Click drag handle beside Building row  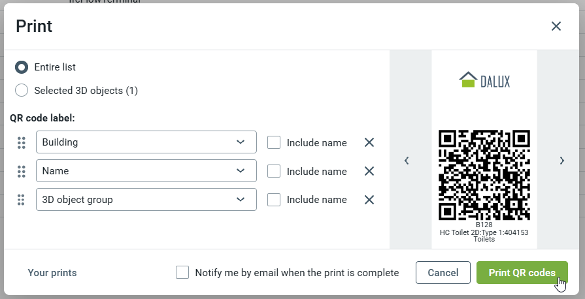(21, 142)
